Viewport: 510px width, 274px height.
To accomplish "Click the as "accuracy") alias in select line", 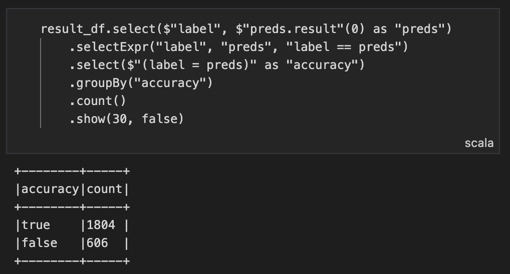I will tap(314, 65).
